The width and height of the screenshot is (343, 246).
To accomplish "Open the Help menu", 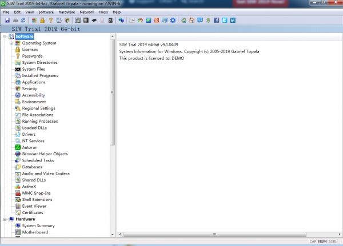I will coord(117,12).
